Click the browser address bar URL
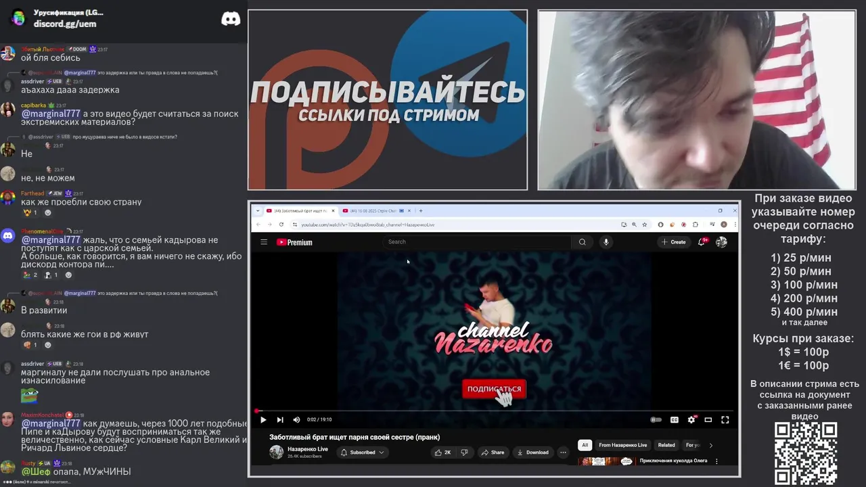This screenshot has width=866, height=487. (368, 225)
